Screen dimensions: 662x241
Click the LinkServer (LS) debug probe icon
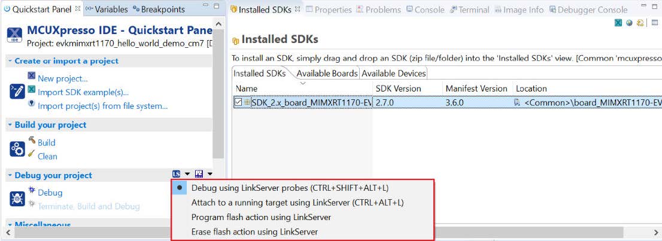[x=176, y=174]
